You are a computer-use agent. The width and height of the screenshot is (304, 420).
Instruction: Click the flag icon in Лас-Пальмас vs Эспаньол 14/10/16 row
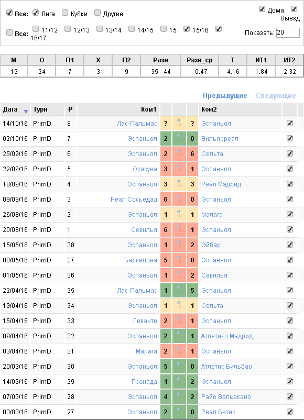coord(179,123)
